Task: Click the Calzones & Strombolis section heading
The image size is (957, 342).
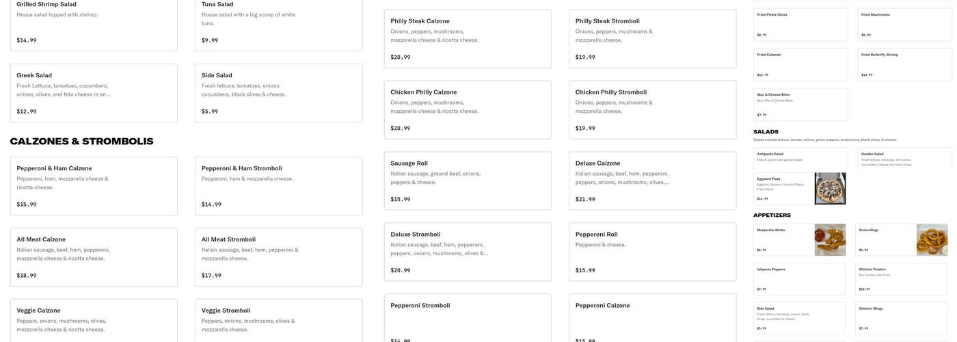Action: coord(81,142)
